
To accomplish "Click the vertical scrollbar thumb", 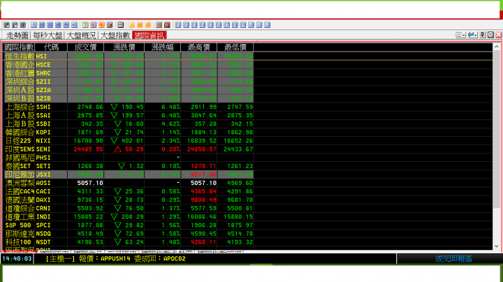I will tap(497, 130).
